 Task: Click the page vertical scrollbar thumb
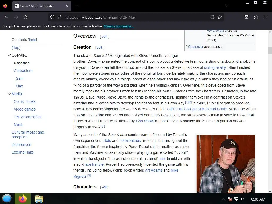270,50
